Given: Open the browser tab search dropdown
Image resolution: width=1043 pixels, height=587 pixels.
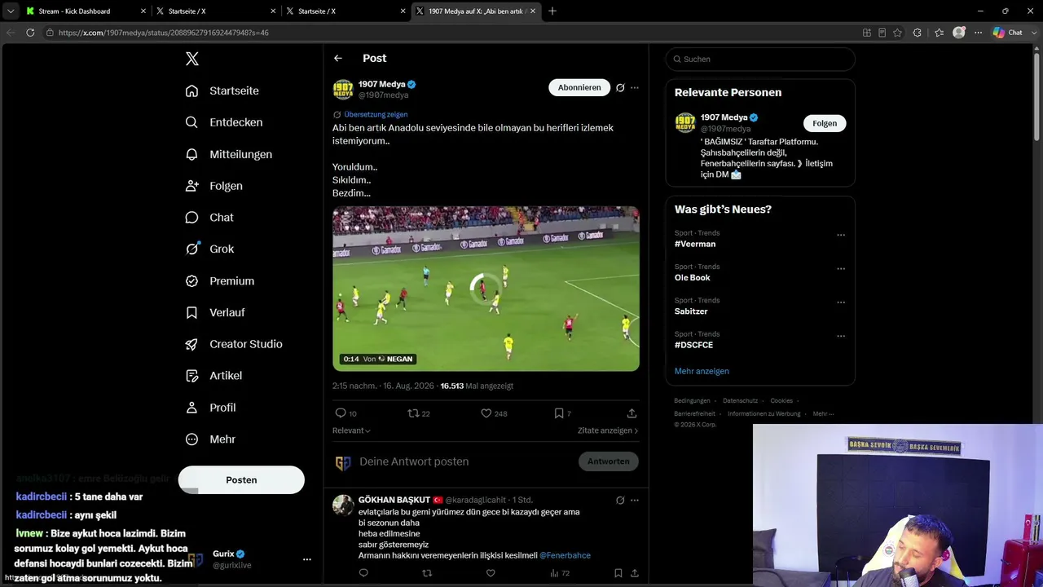Looking at the screenshot, I should (x=11, y=11).
